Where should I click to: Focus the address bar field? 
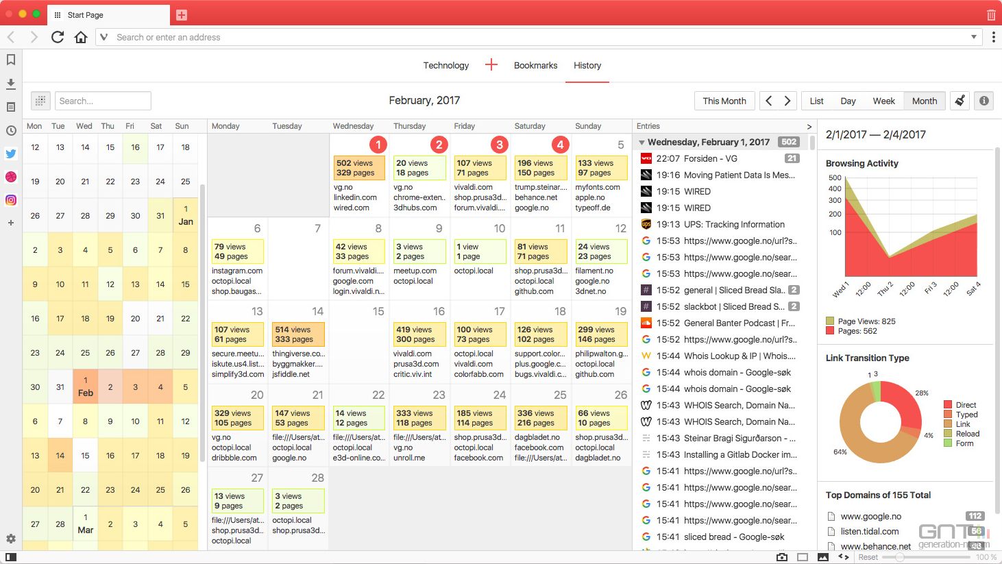pyautogui.click(x=538, y=37)
